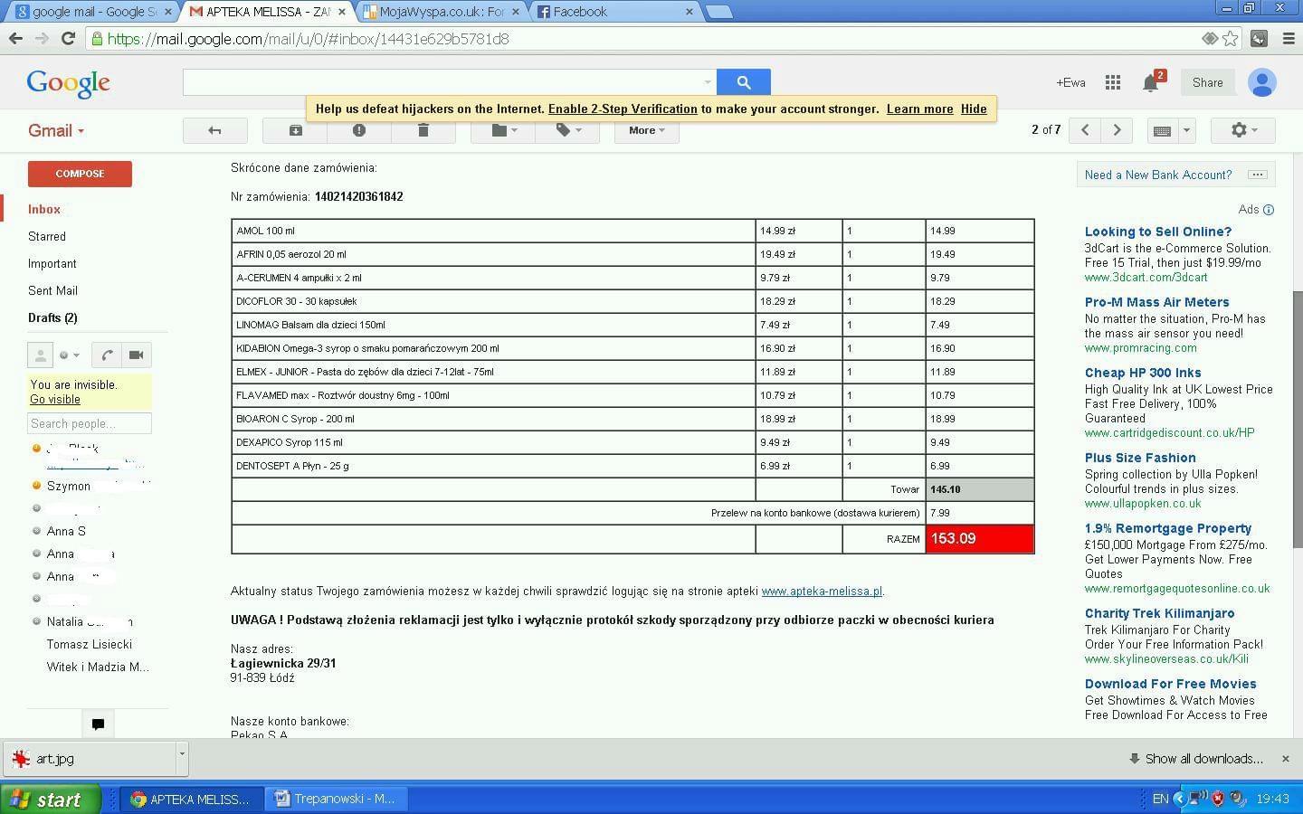Go back to inbox with arrow button
The height and width of the screenshot is (814, 1303).
pos(215,130)
